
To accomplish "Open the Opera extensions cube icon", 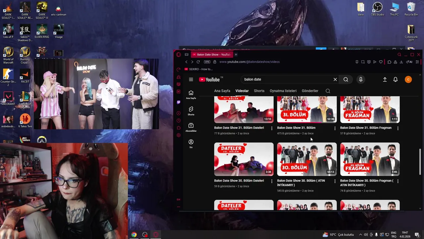I will pos(389,62).
